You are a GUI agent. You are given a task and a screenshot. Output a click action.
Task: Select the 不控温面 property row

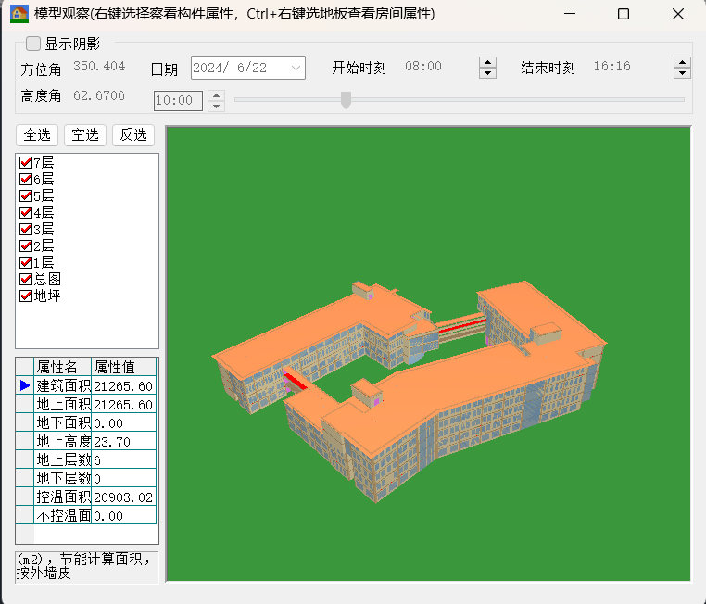pyautogui.click(x=86, y=515)
